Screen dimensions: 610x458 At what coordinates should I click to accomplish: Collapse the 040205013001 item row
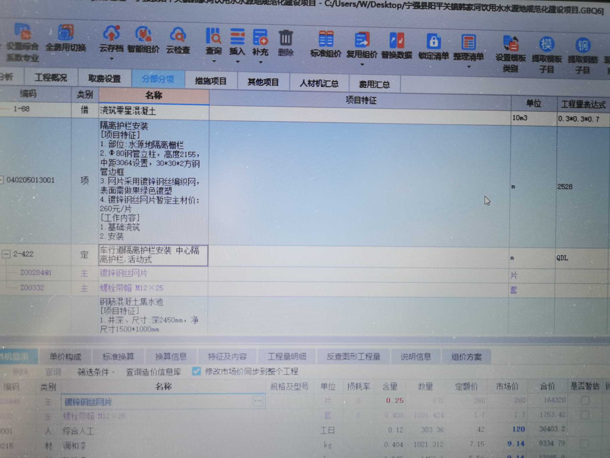1,180
